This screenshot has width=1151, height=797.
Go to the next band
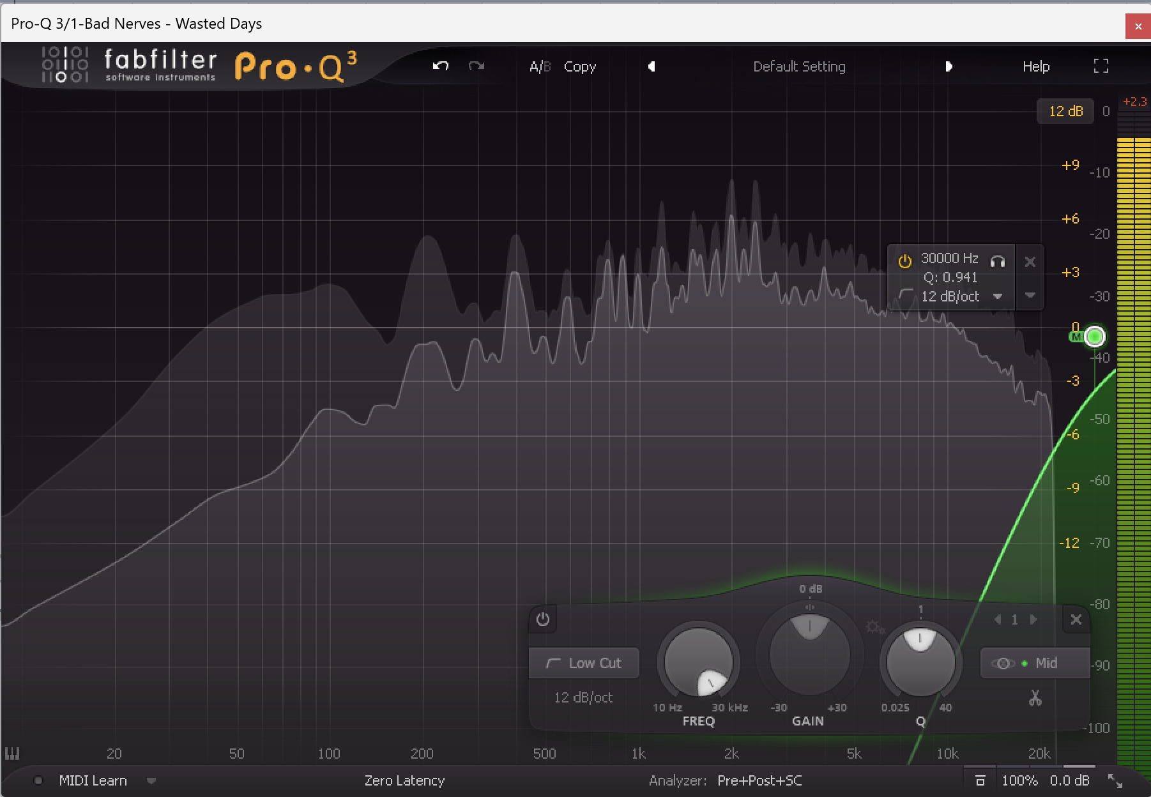click(x=1033, y=619)
